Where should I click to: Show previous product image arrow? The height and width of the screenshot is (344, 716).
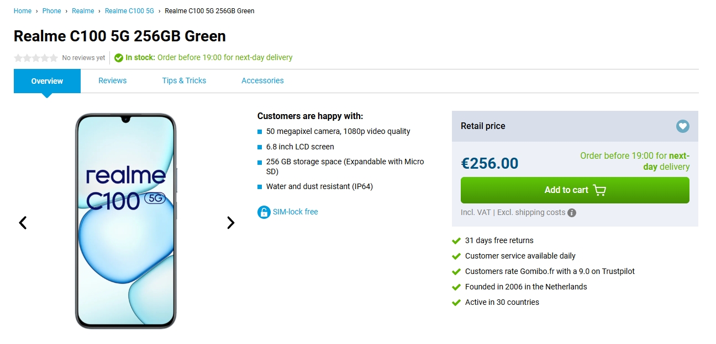tap(23, 223)
